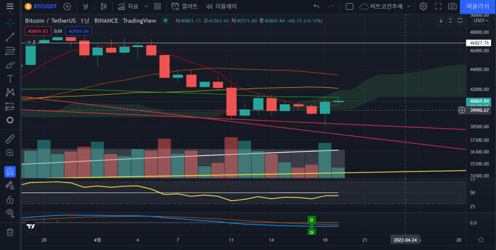
Task: Select the text annotation tool
Action: point(10,79)
